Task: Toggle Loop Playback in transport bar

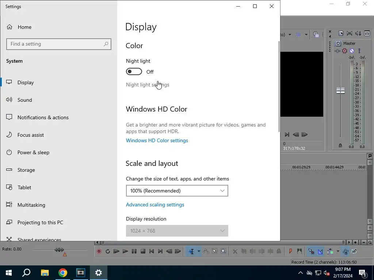Action: click(x=108, y=251)
